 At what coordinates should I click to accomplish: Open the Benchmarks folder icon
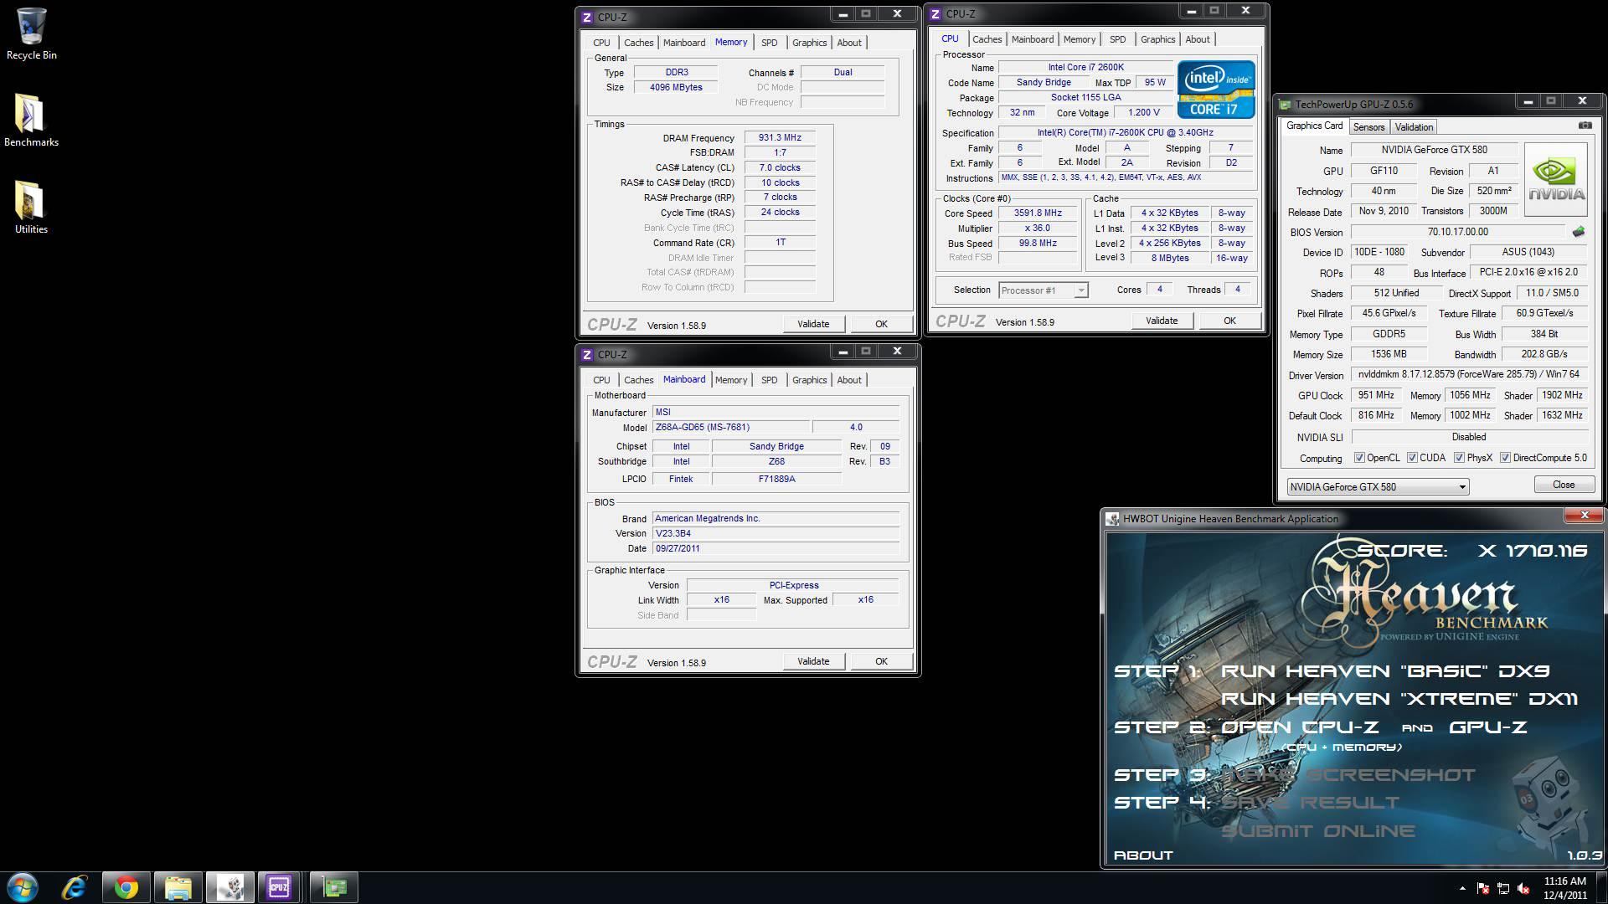(x=31, y=120)
